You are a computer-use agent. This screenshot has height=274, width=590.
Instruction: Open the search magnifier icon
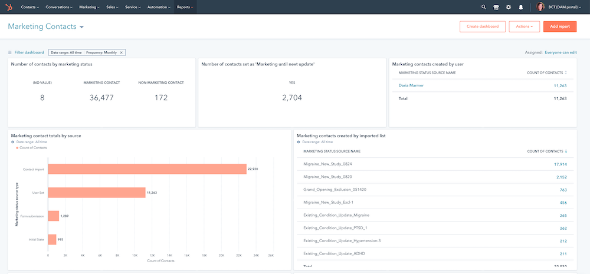(x=484, y=7)
